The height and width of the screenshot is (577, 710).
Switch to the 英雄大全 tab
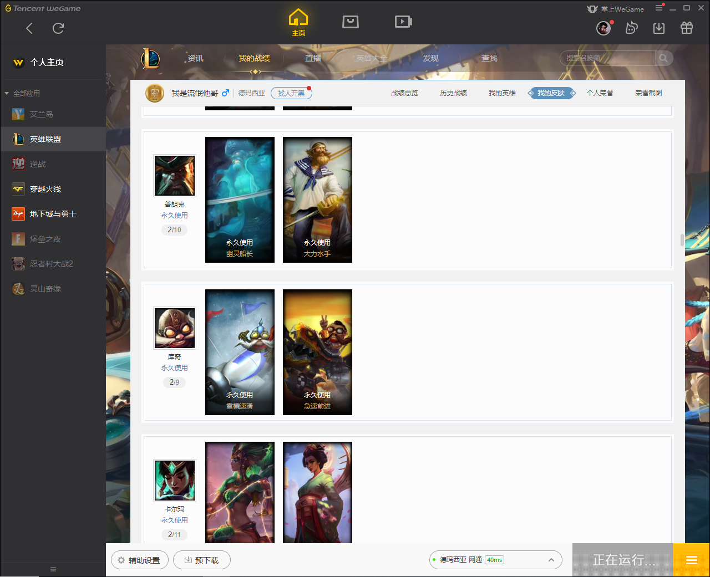372,58
